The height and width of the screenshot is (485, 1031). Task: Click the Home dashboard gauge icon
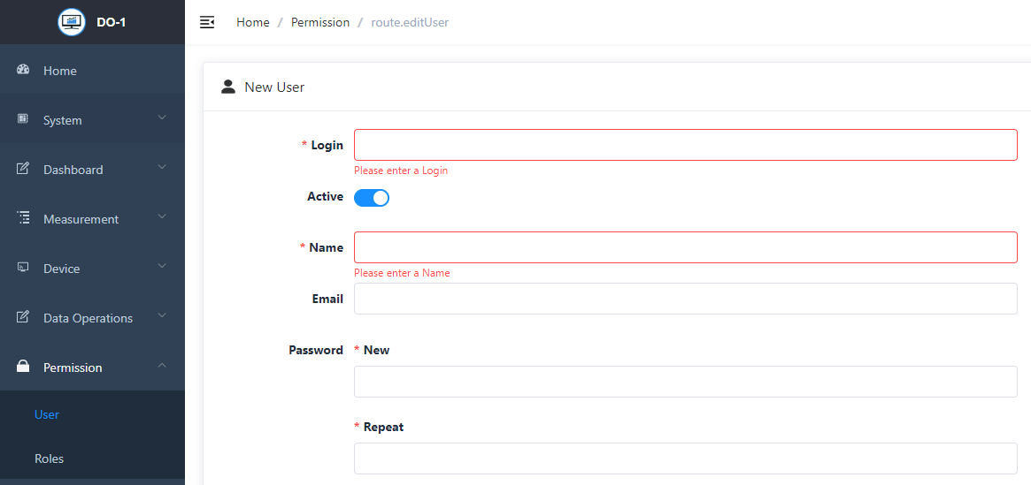(x=24, y=70)
